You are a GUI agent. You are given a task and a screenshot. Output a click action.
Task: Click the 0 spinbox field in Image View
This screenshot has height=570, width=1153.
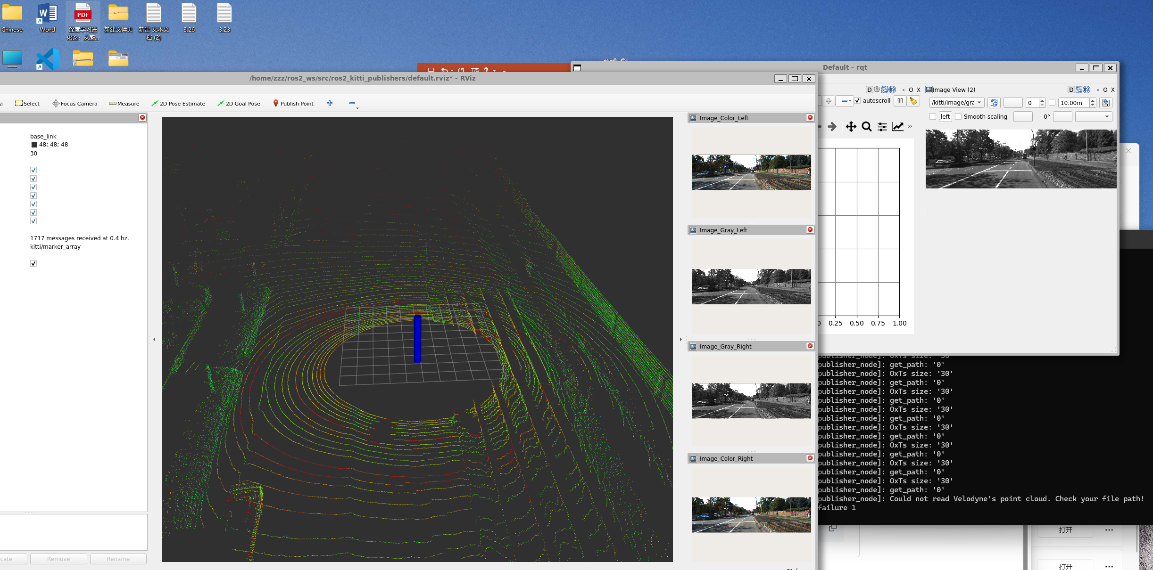point(1033,103)
